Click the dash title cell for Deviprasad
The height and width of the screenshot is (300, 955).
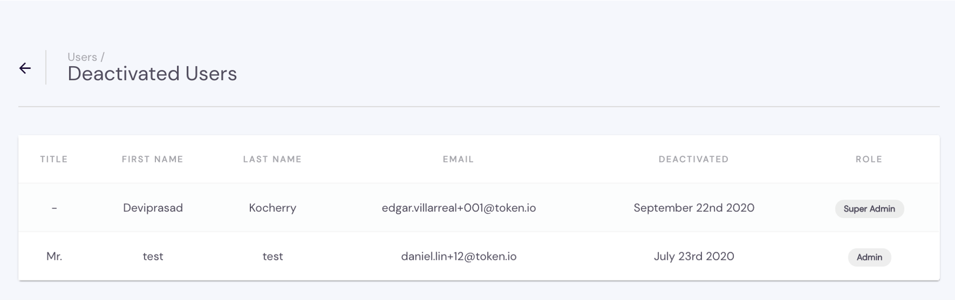click(54, 208)
